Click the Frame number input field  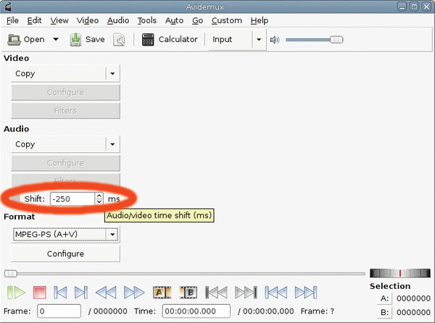point(59,311)
